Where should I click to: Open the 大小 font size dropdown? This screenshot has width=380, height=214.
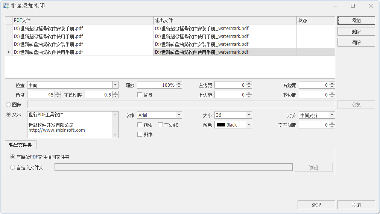249,115
